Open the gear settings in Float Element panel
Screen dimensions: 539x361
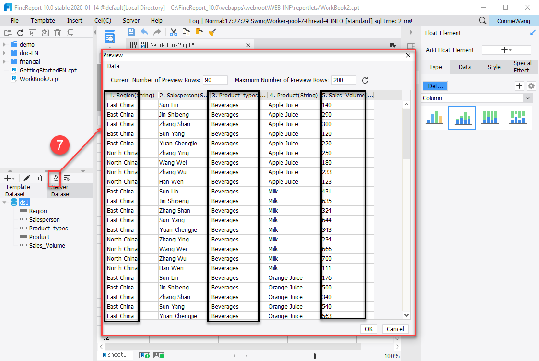[x=531, y=86]
